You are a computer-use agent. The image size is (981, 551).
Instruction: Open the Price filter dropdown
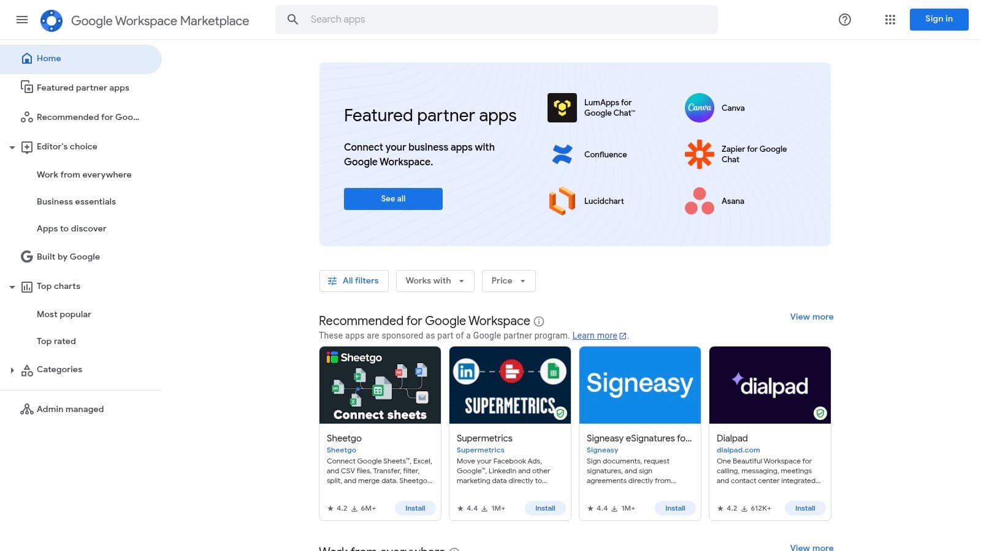coord(508,280)
